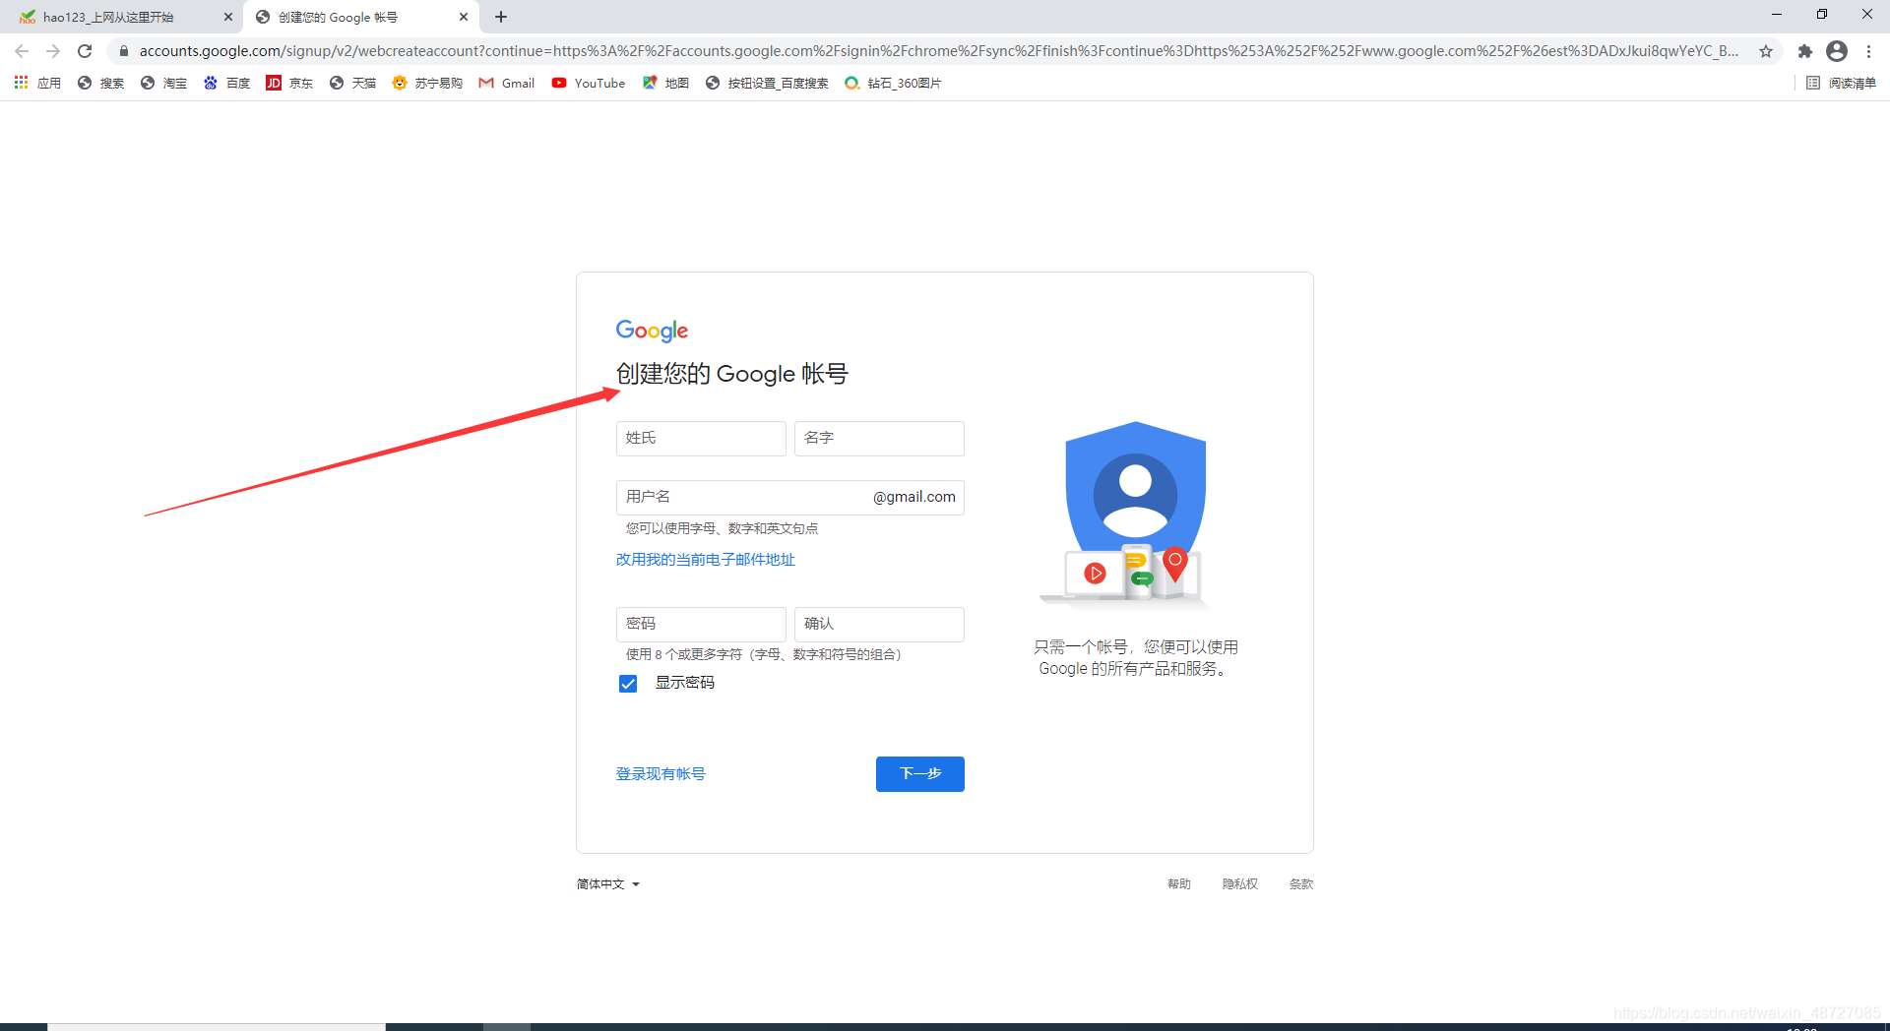The width and height of the screenshot is (1890, 1031).
Task: Click 登录现有帐号 sign-in link
Action: click(661, 774)
